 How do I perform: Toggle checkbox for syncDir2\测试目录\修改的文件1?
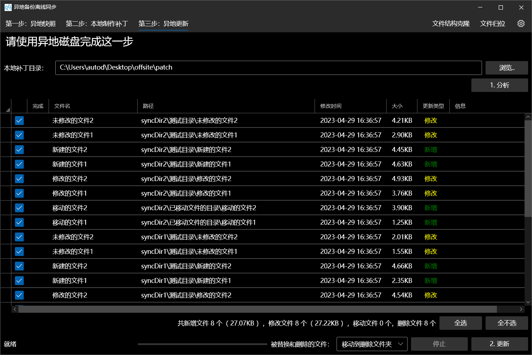click(20, 193)
